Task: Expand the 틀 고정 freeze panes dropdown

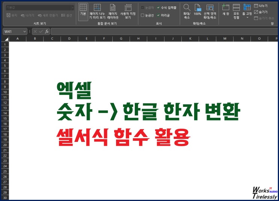Action: pos(247,17)
